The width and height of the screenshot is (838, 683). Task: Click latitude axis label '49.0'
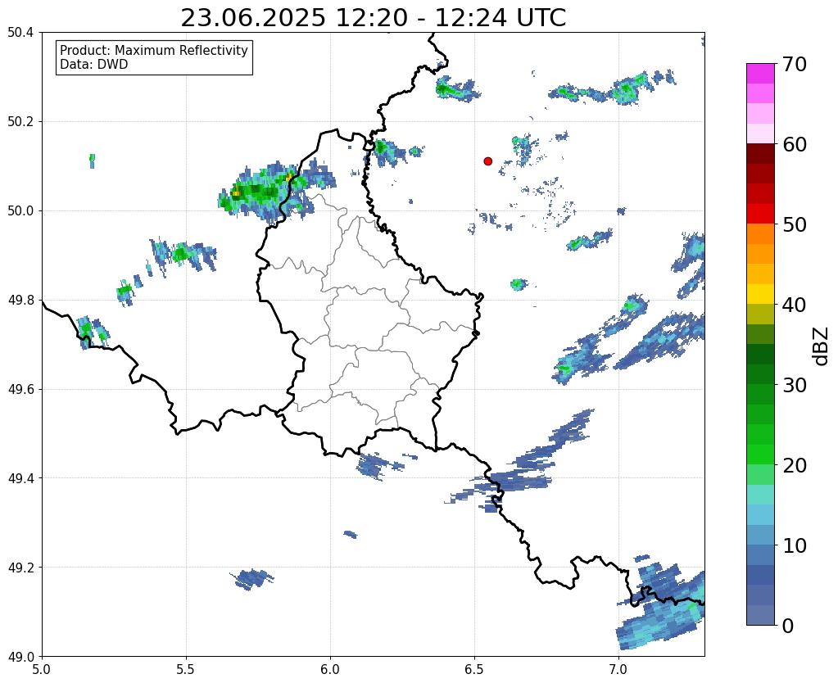click(20, 657)
